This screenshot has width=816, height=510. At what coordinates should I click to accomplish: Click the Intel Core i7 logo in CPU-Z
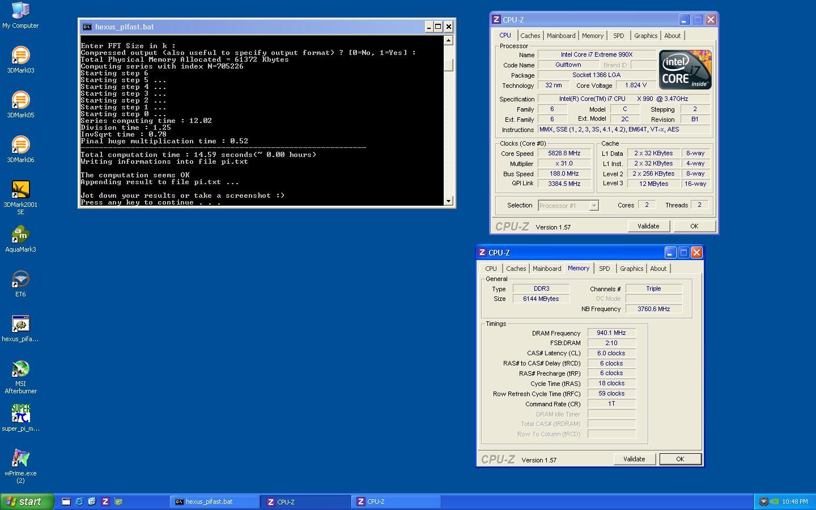(x=685, y=70)
